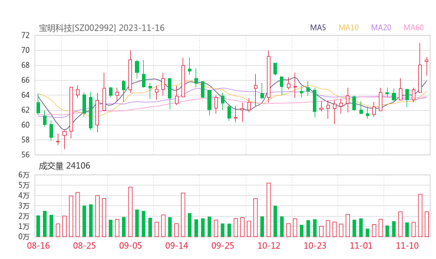Click the 09-05 date axis label
This screenshot has height=259, width=436.
tap(130, 245)
